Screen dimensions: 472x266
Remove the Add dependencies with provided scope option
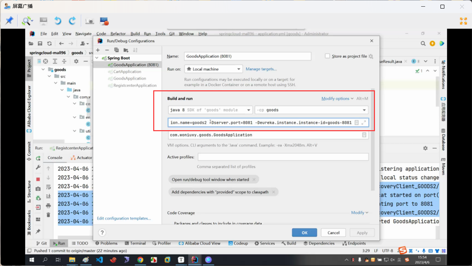[273, 192]
